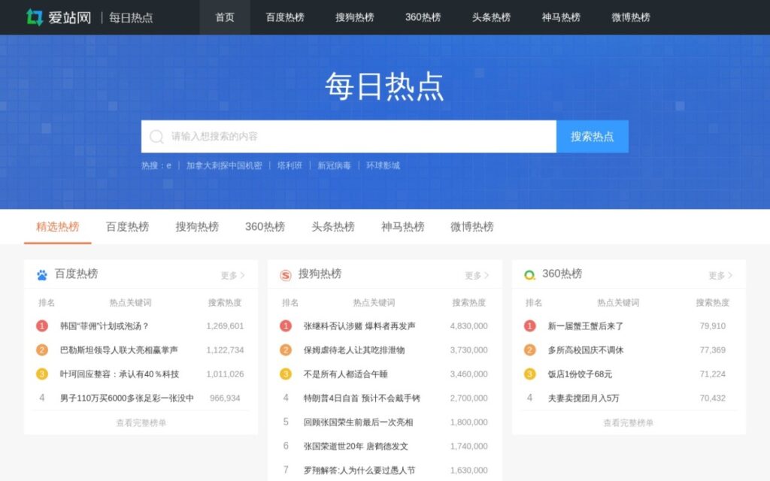Select the 精选热榜 tab
770x481 pixels.
[58, 227]
